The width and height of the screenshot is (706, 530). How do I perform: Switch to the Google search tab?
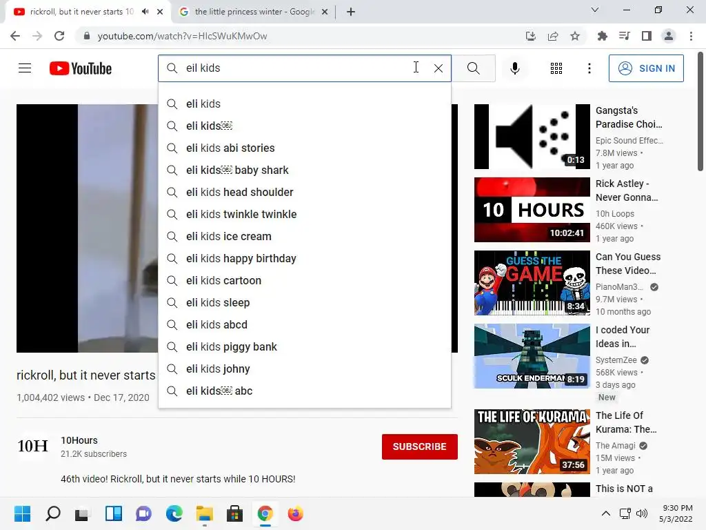coord(254,12)
